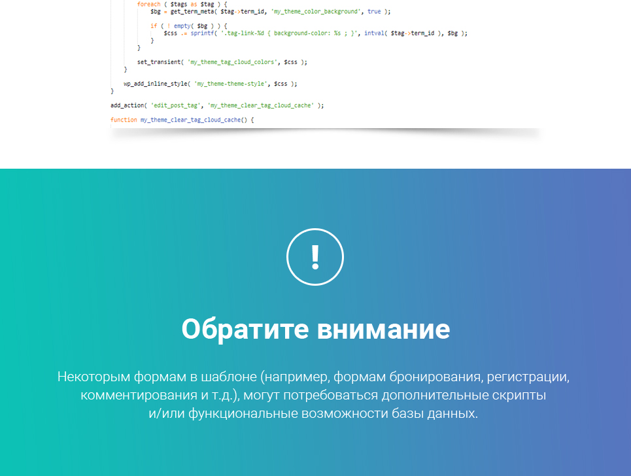Click the exclamation mark circle icon
This screenshot has width=631, height=476.
[x=315, y=257]
